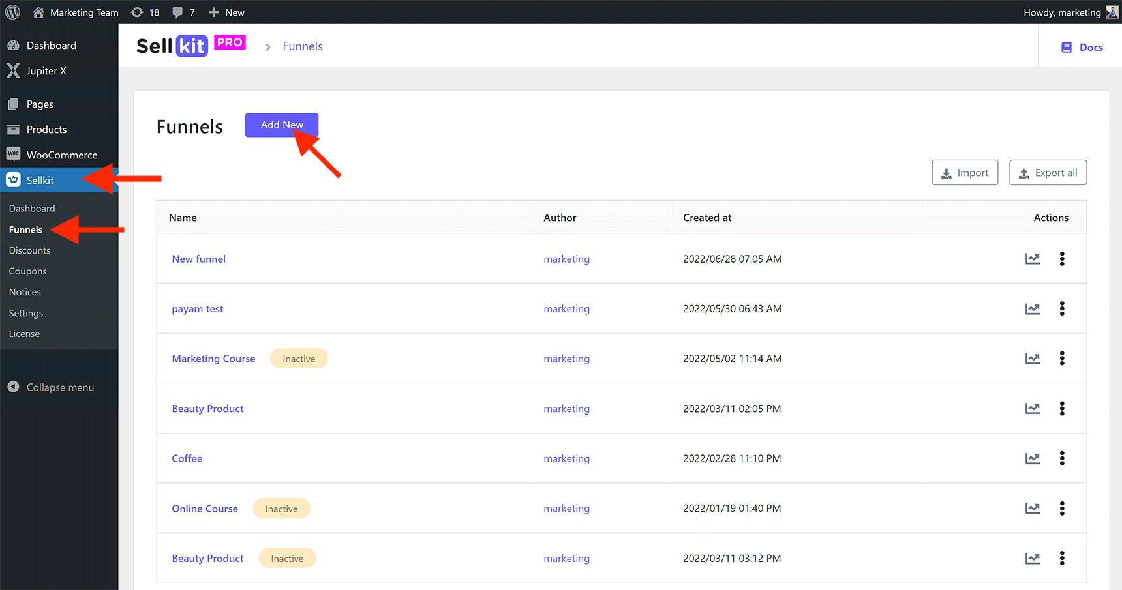Click the marketing author in Coffee row
Viewport: 1122px width, 590px height.
pos(566,458)
